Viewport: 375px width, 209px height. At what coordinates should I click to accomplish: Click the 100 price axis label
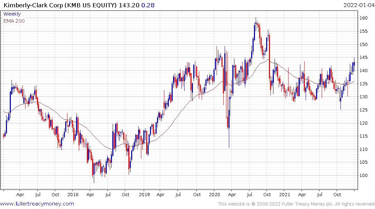363,176
